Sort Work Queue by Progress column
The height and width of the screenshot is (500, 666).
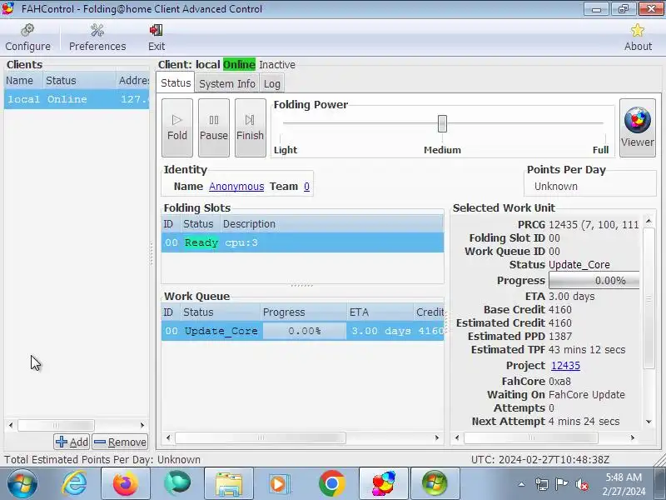pyautogui.click(x=303, y=312)
